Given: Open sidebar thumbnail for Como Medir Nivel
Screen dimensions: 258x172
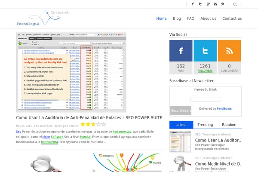Looking at the screenshot, I should [x=180, y=163].
